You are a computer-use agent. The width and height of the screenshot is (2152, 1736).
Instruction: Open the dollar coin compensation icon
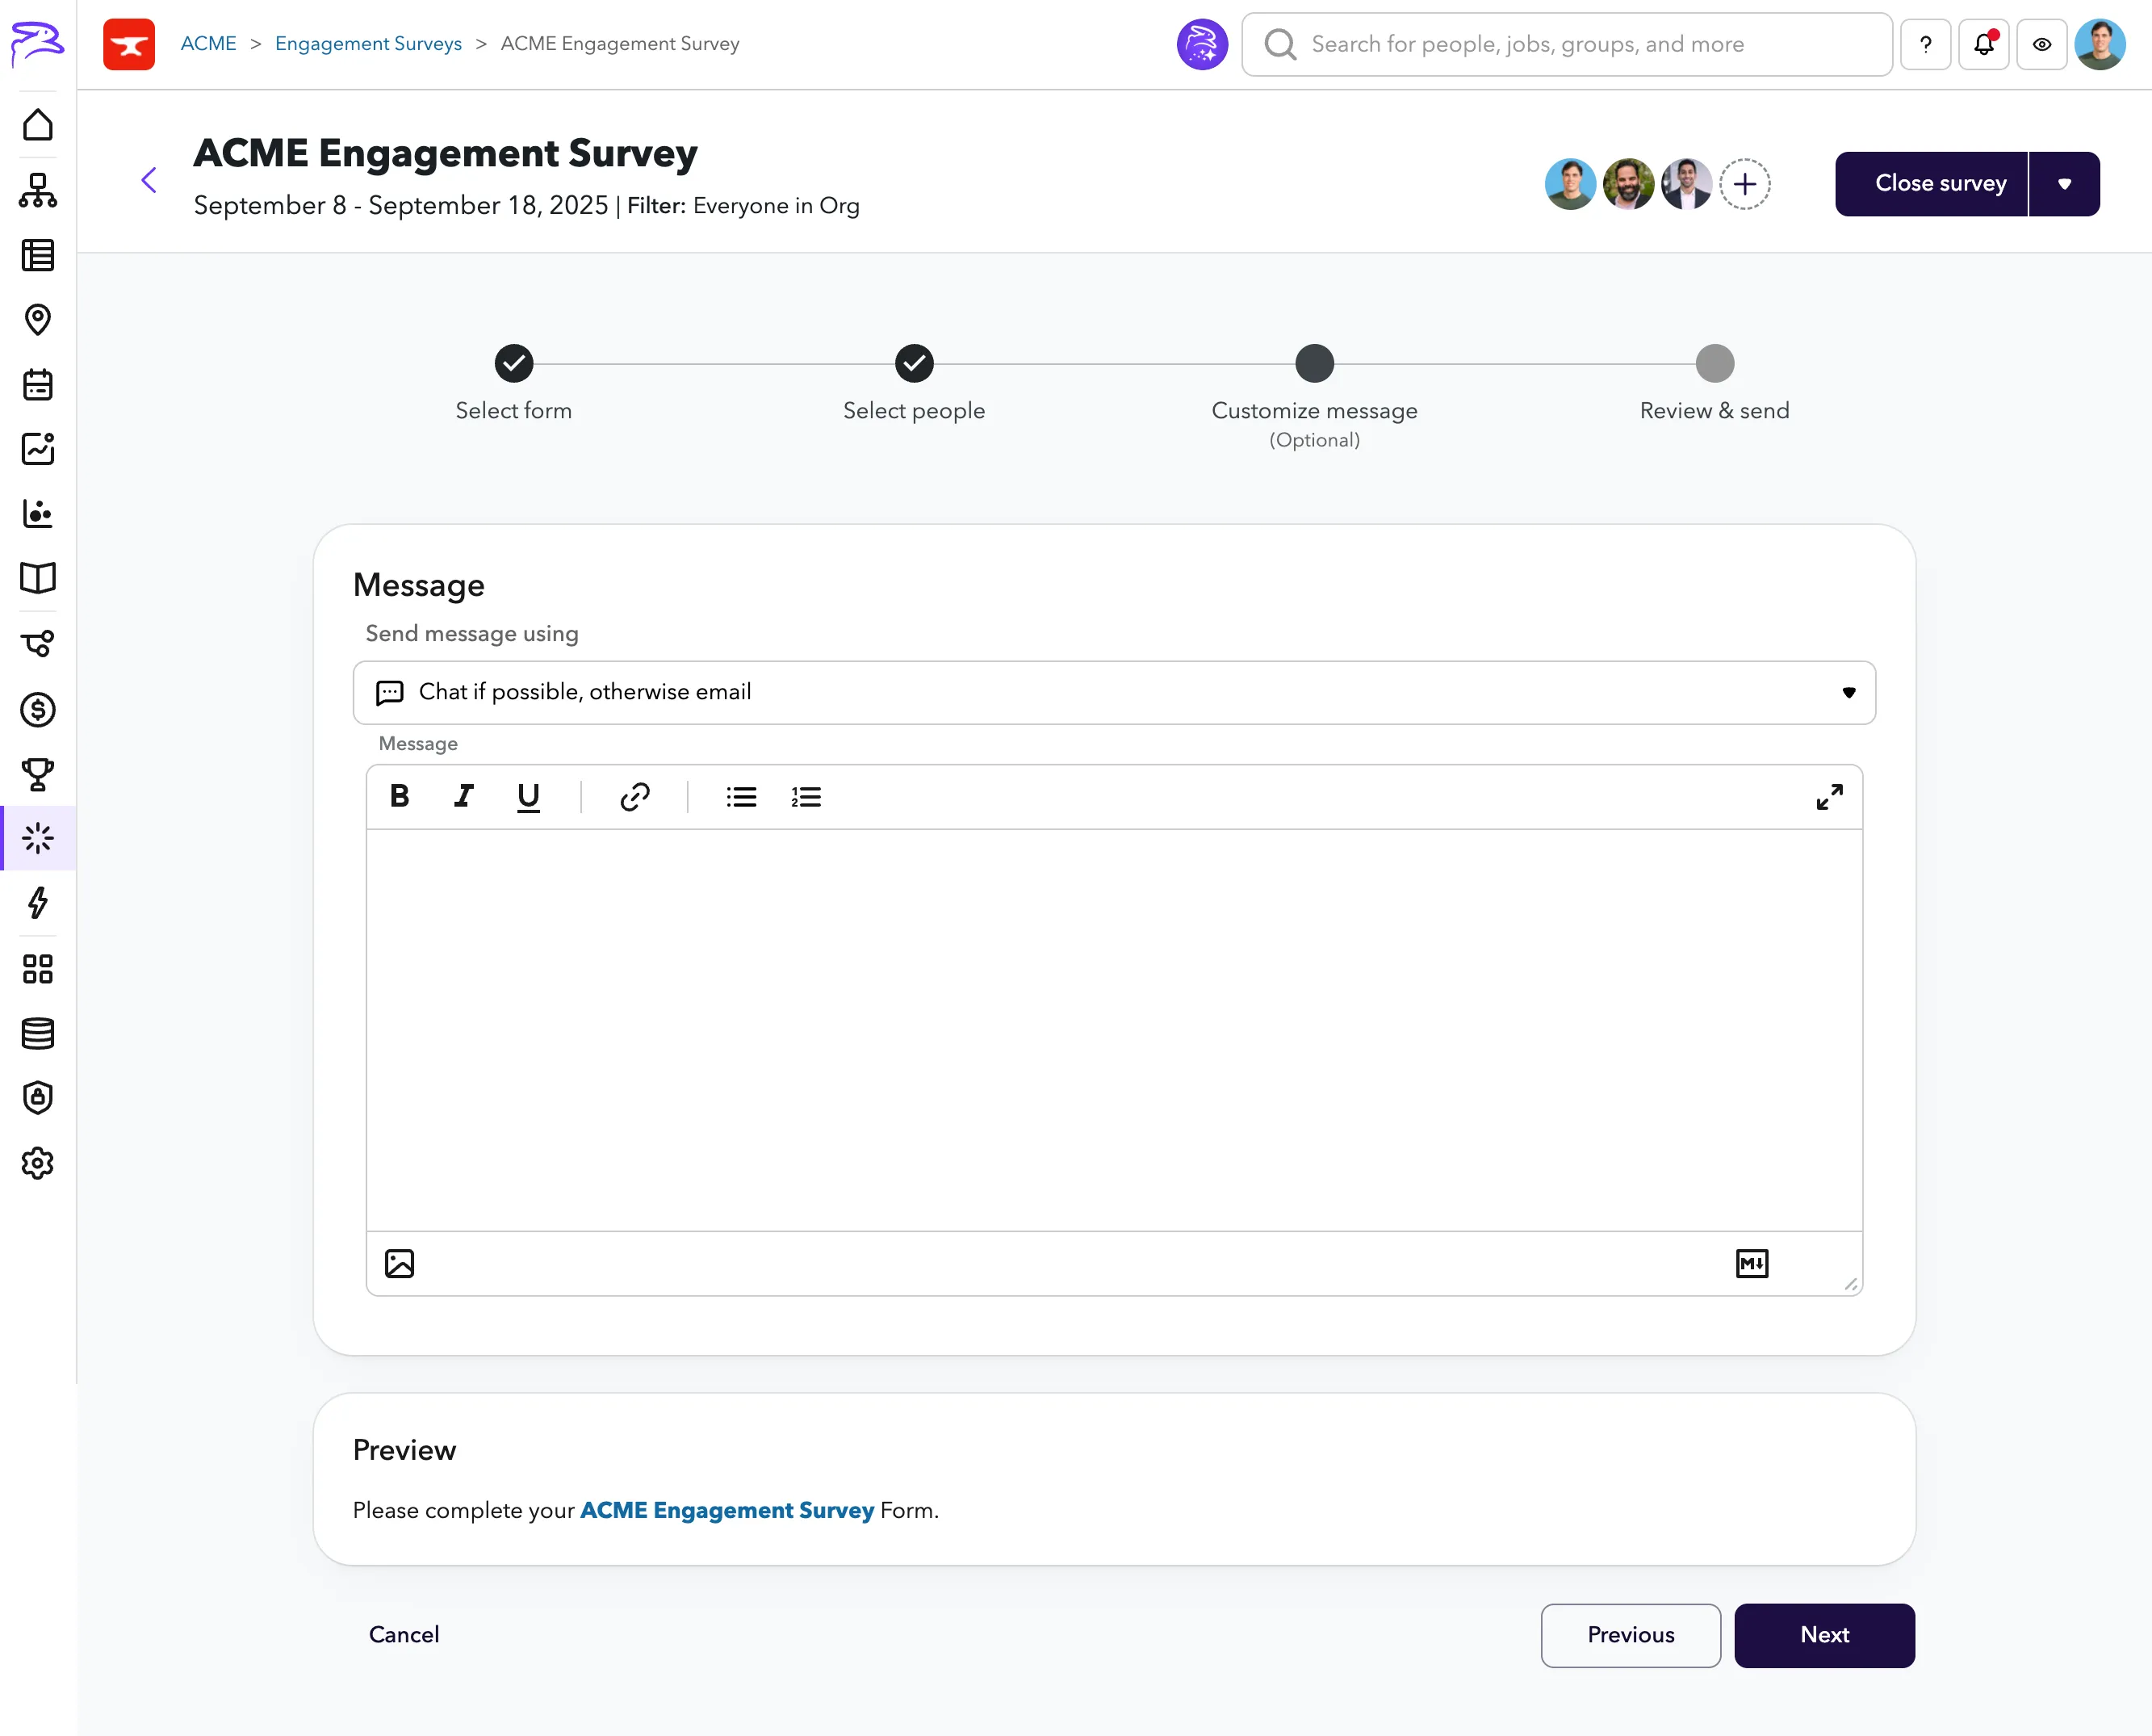38,710
